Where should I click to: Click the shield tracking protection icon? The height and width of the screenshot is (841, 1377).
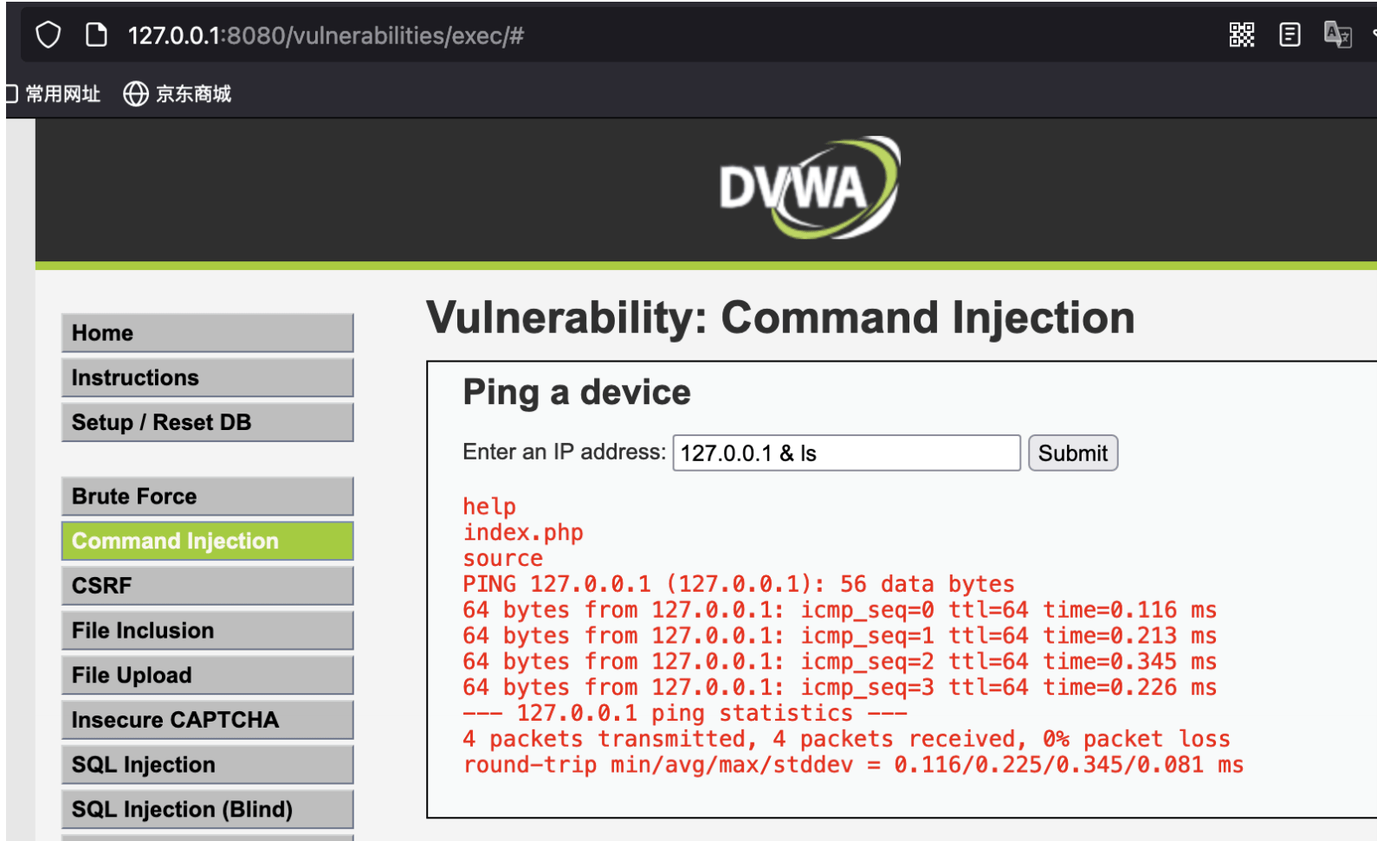point(48,35)
